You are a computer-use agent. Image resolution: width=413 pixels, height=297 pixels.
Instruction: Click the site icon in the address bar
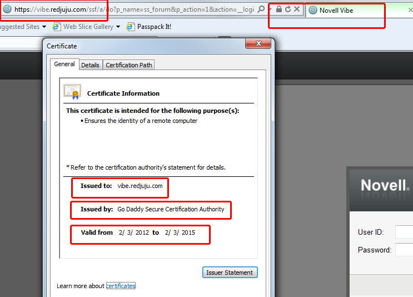[7, 9]
